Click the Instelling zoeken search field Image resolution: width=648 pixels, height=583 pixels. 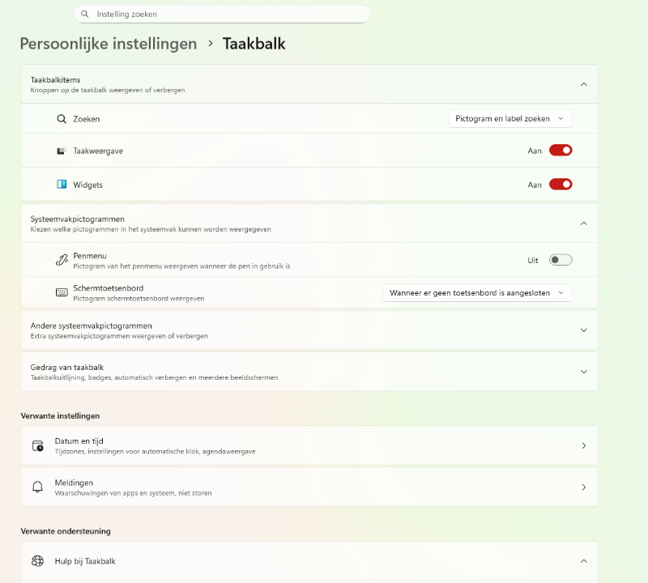pos(227,14)
